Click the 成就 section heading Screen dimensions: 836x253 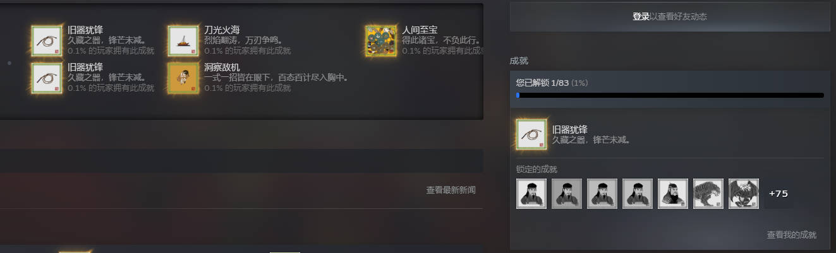coord(519,61)
